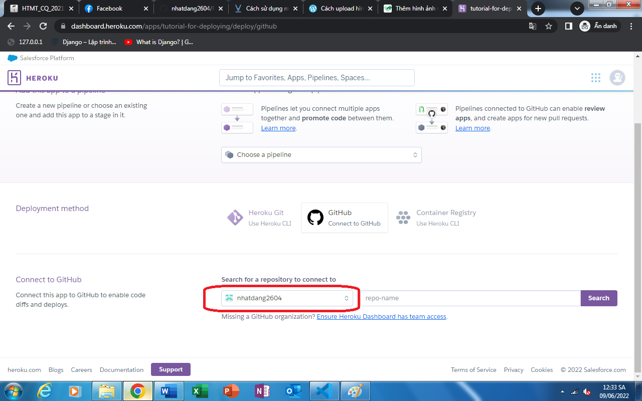Viewport: 642px width, 401px height.
Task: Open the Windows Start menu
Action: tap(14, 391)
